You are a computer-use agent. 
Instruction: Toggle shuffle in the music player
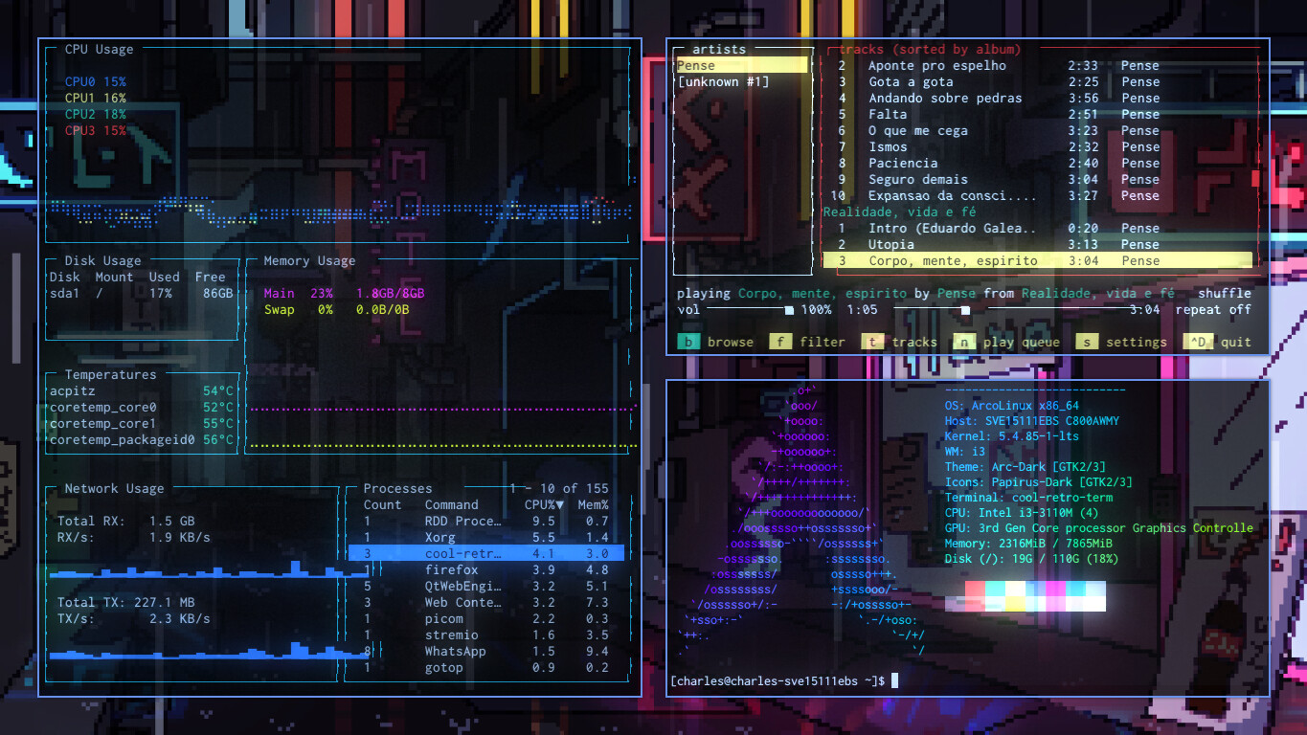(x=1224, y=294)
